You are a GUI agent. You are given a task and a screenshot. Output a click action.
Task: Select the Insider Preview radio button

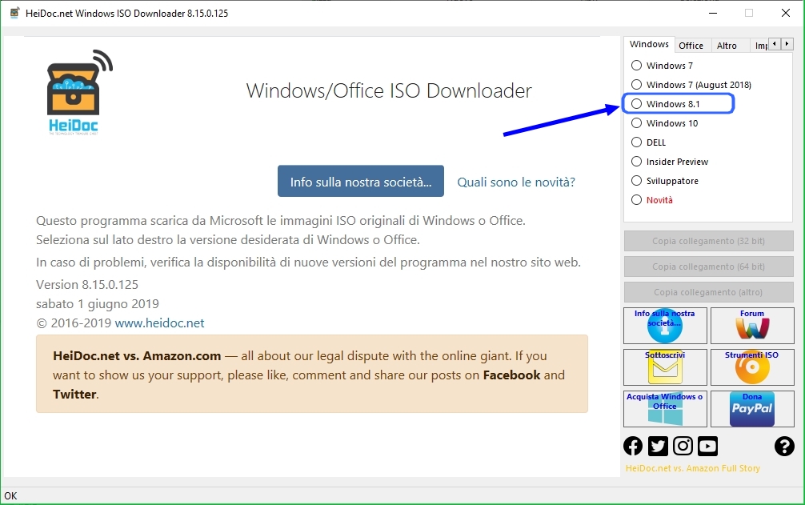pos(637,162)
